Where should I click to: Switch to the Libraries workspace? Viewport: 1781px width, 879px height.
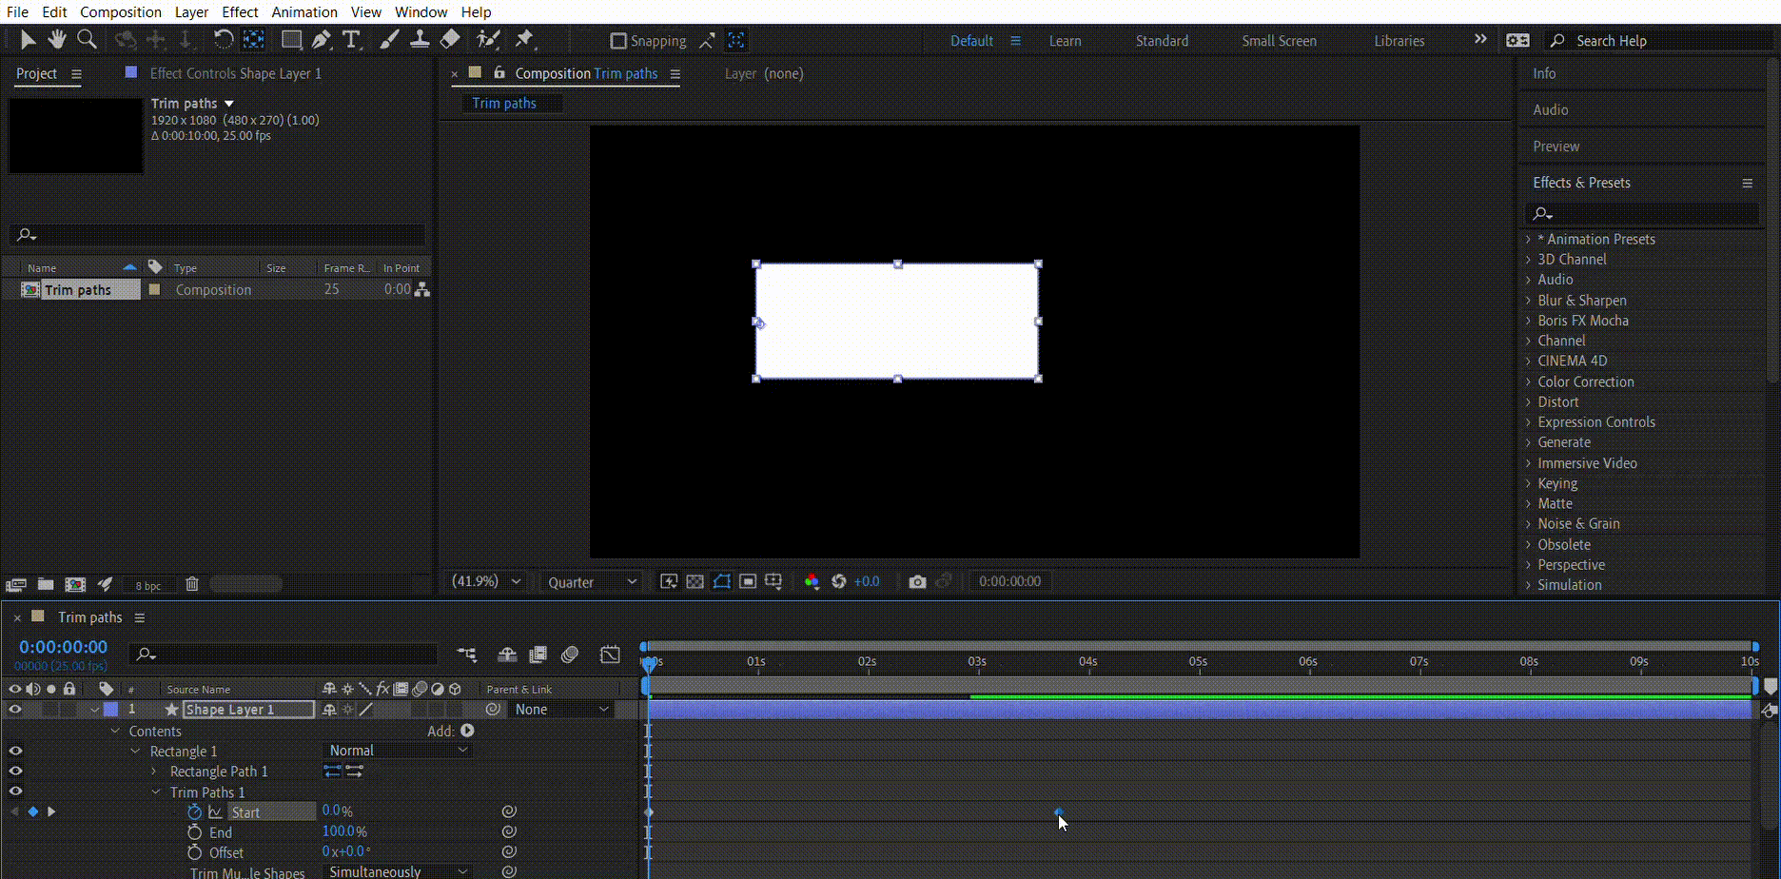[1399, 41]
